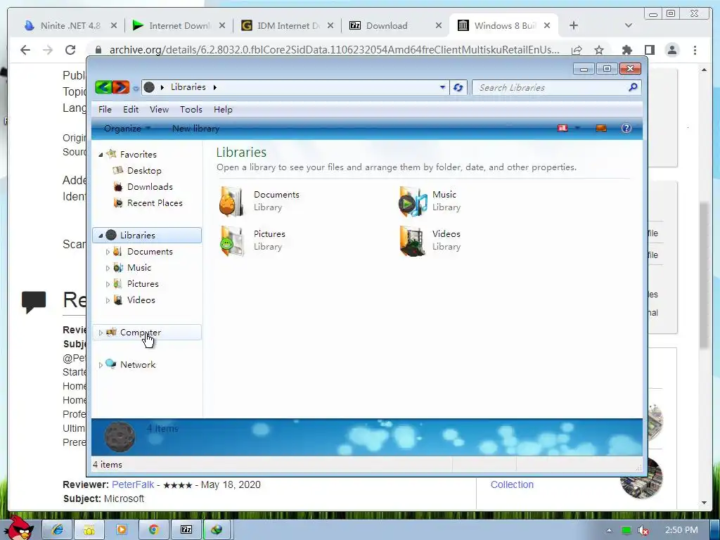
Task: Select the Pictures library icon
Action: click(x=231, y=240)
